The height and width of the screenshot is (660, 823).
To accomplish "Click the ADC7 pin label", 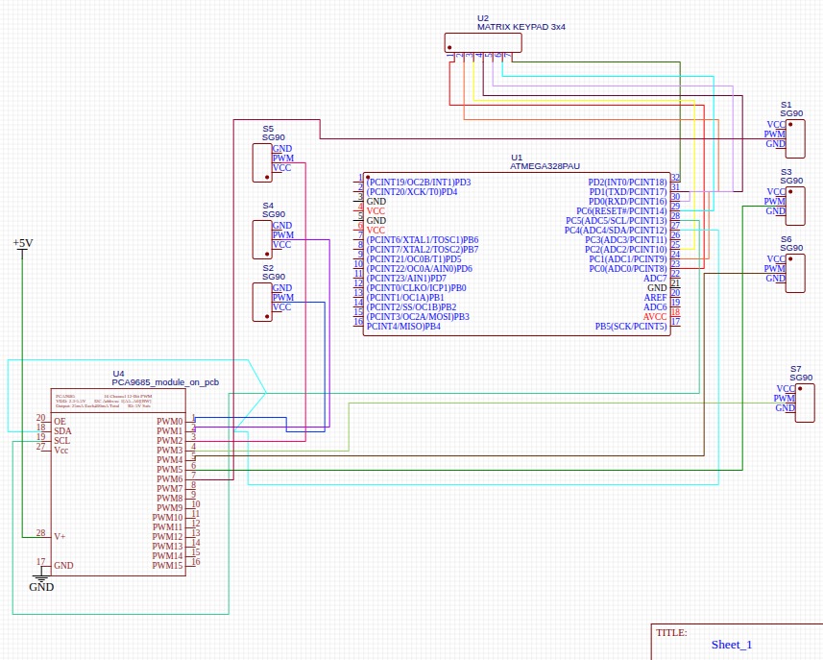I will (x=655, y=279).
